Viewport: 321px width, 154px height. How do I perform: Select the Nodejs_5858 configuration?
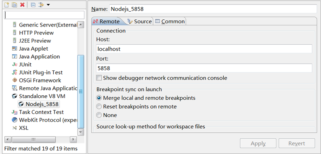coord(39,104)
